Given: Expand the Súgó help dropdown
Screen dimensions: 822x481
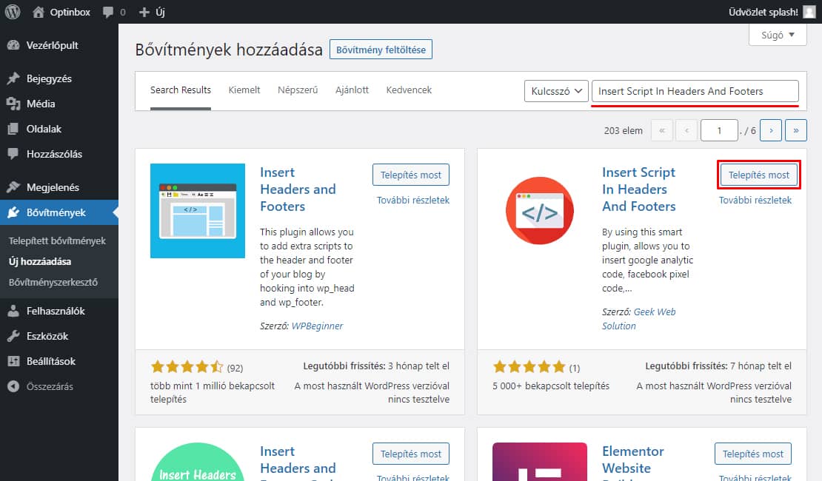Looking at the screenshot, I should click(x=778, y=35).
